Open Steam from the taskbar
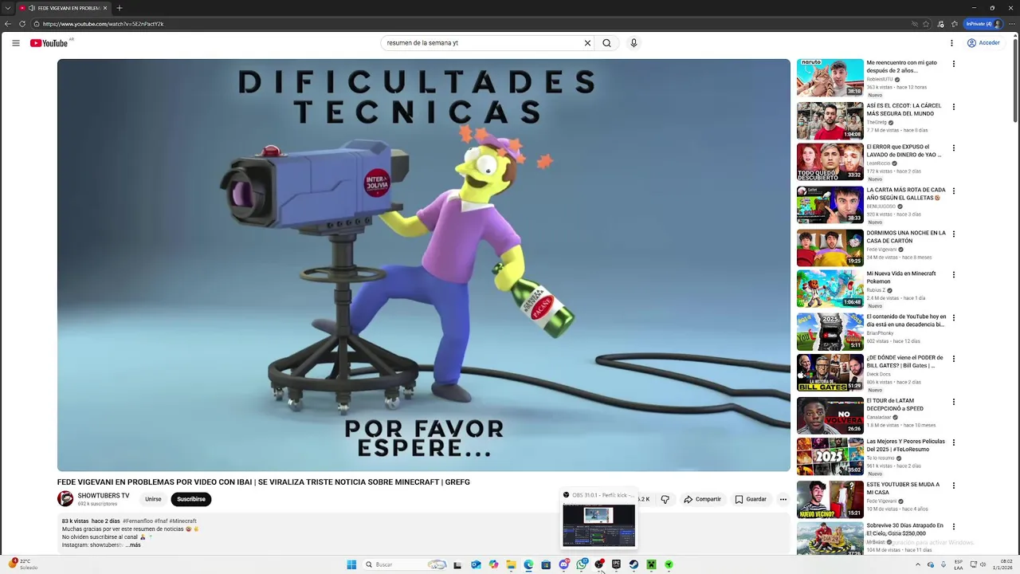1020x574 pixels. (634, 564)
